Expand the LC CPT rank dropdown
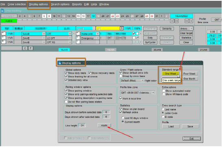 (x=70, y=38)
